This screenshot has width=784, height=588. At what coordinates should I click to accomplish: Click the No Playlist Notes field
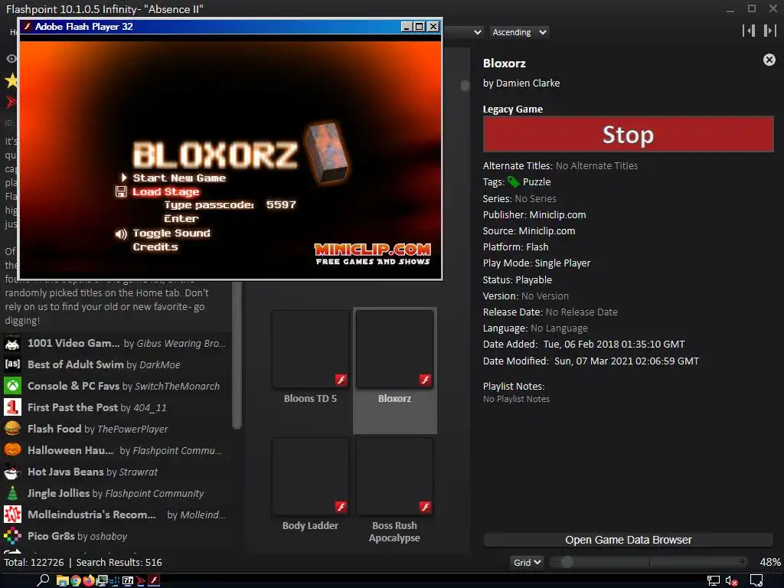pyautogui.click(x=516, y=399)
